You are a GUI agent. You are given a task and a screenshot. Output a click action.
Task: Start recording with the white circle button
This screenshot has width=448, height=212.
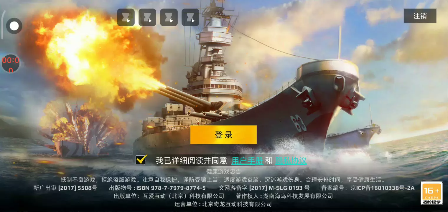[x=14, y=26]
